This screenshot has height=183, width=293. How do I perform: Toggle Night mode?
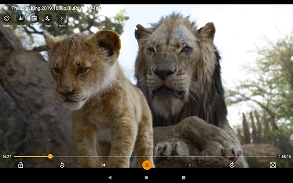(48, 19)
